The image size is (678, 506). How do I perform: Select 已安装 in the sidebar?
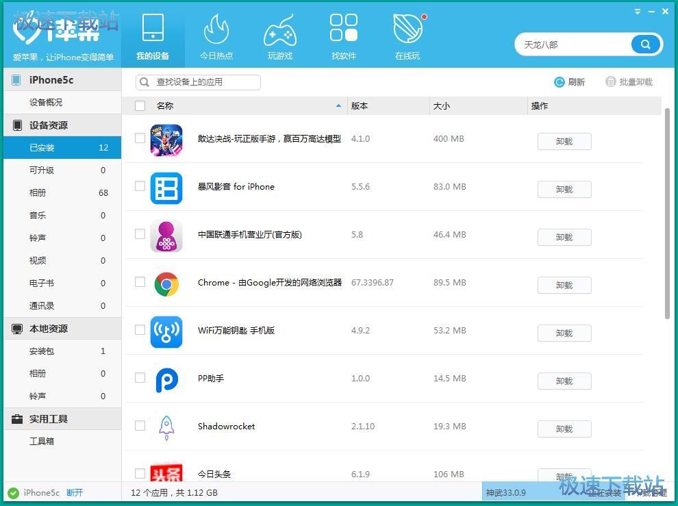coord(62,148)
